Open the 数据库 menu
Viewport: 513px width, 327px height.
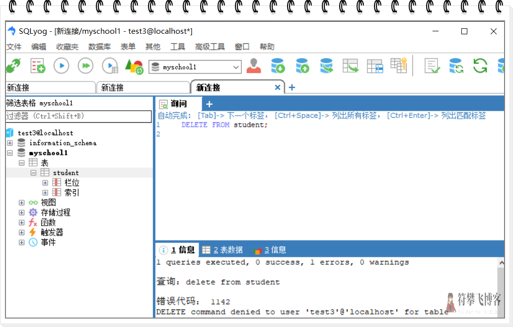[99, 47]
